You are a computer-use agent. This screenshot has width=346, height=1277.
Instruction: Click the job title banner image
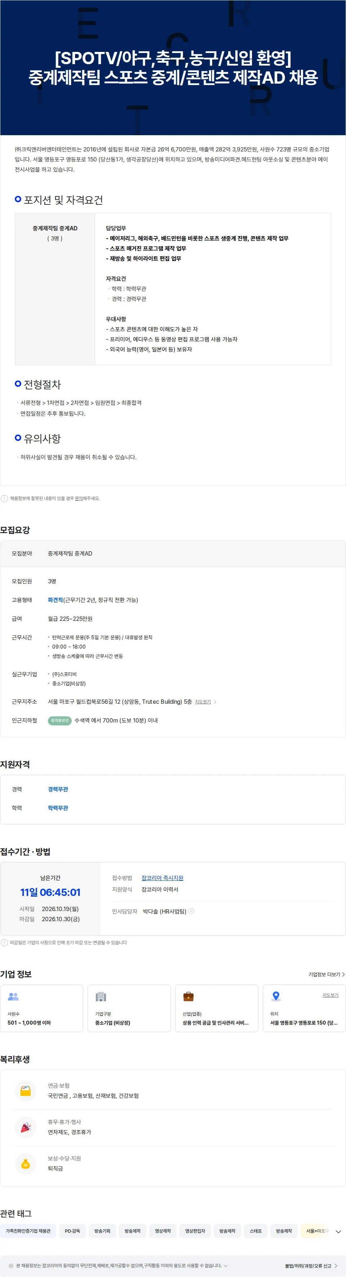[x=173, y=67]
